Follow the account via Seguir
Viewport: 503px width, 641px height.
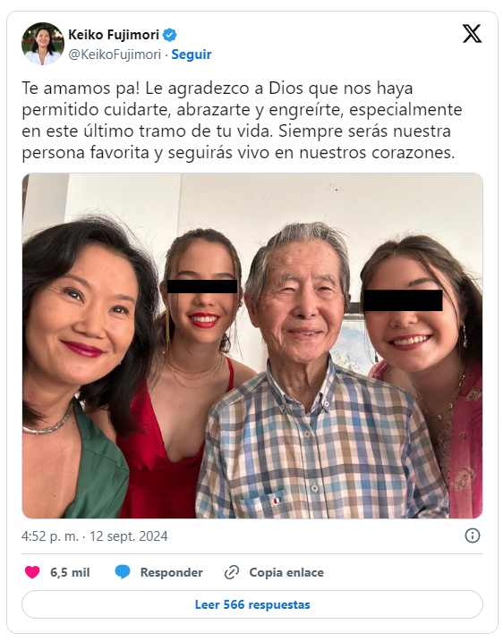tap(192, 55)
